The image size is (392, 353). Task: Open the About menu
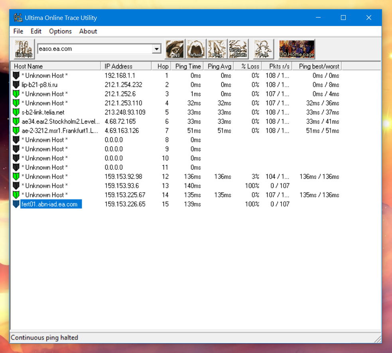click(x=88, y=31)
